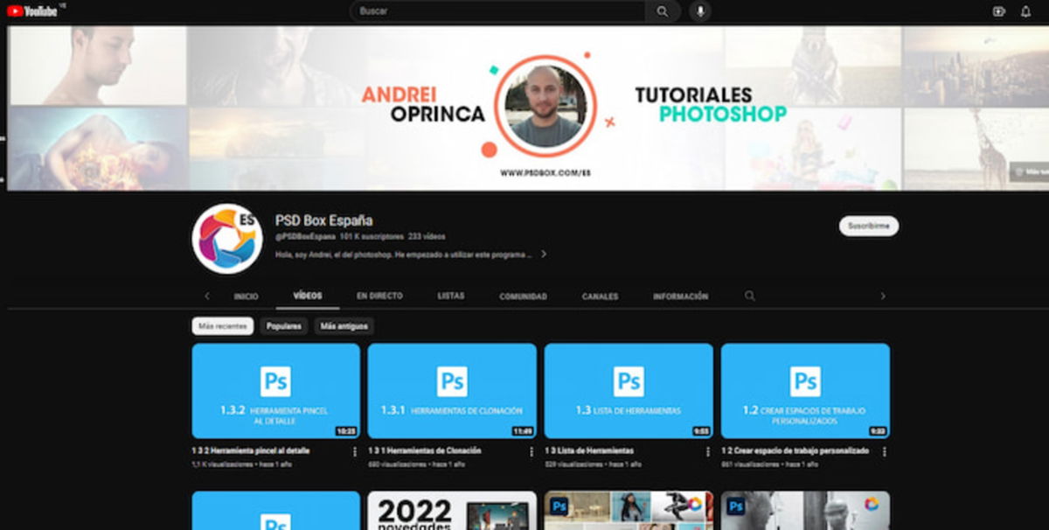Open options for the Herramienta pincel video
Image resolution: width=1049 pixels, height=530 pixels.
point(354,451)
